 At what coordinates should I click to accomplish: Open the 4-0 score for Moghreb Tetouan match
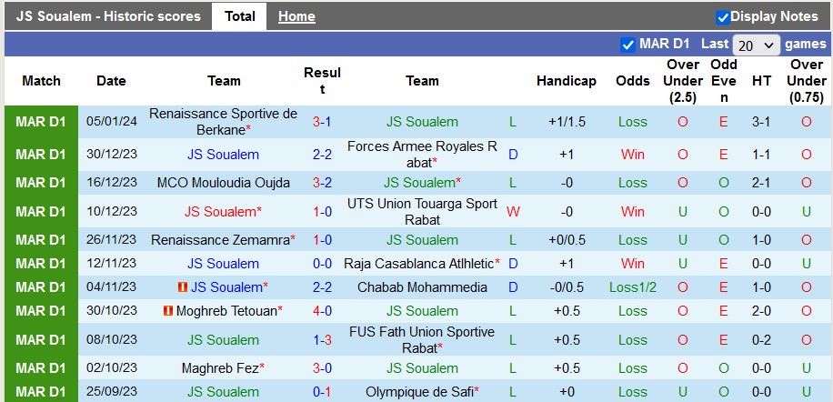pyautogui.click(x=322, y=311)
